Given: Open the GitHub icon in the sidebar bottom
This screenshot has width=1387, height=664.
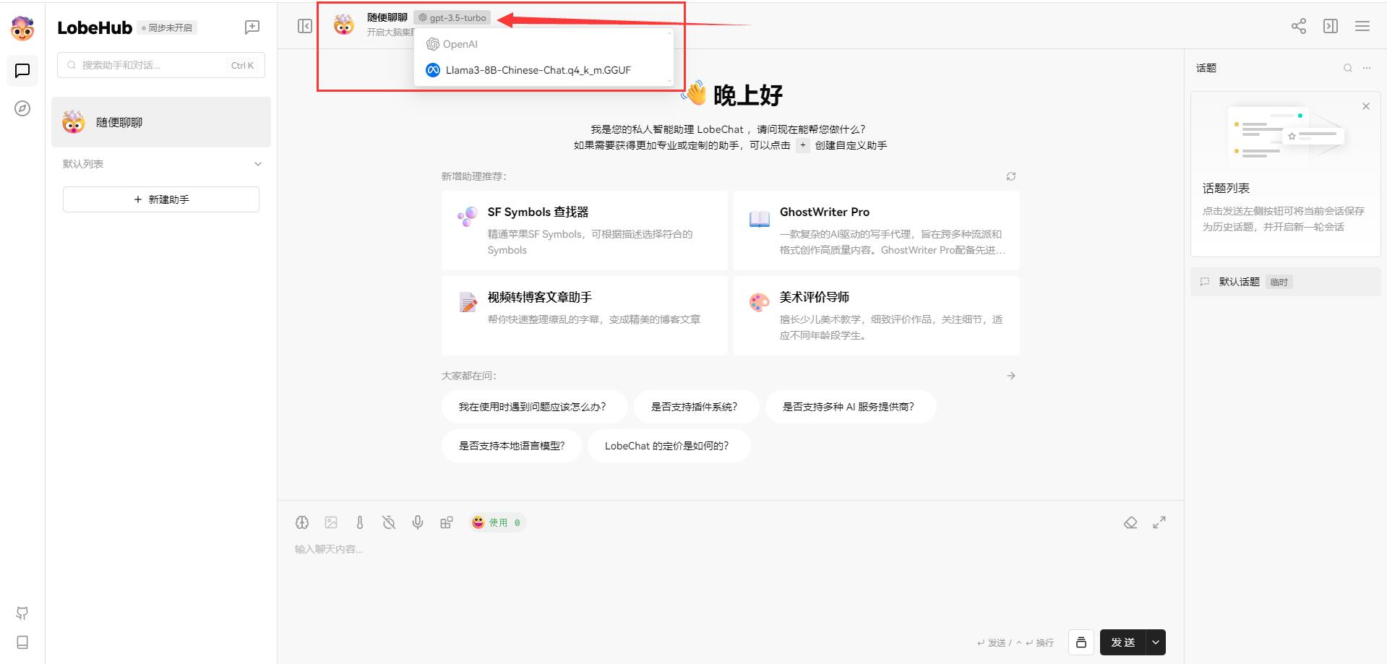Looking at the screenshot, I should click(22, 613).
